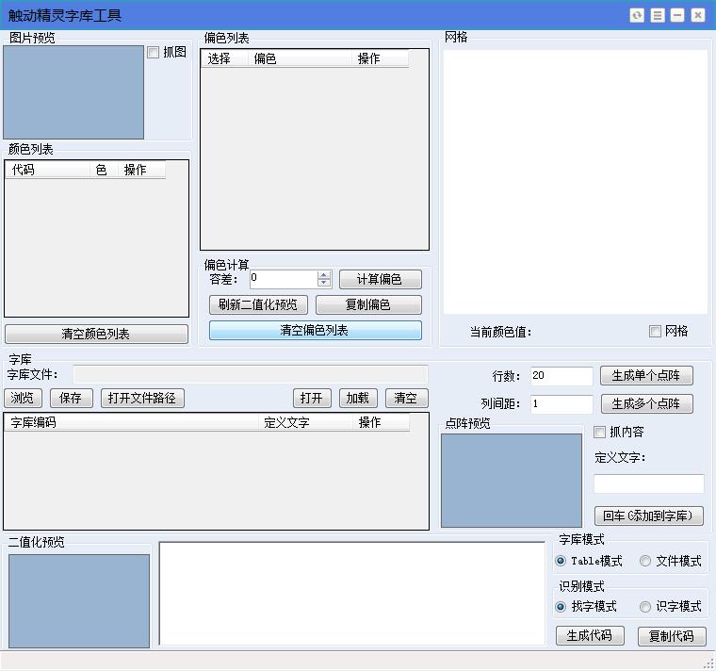Screen dimensions: 716x671
Task: Click 打开文件路径 button
Action: coord(142,398)
